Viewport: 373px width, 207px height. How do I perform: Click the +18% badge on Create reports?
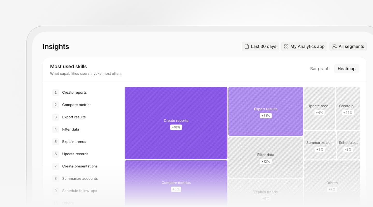176,127
